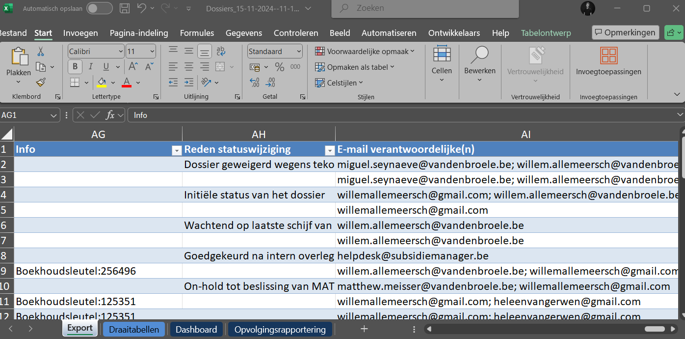Click Voorwaardelijke opmaak button

click(365, 51)
